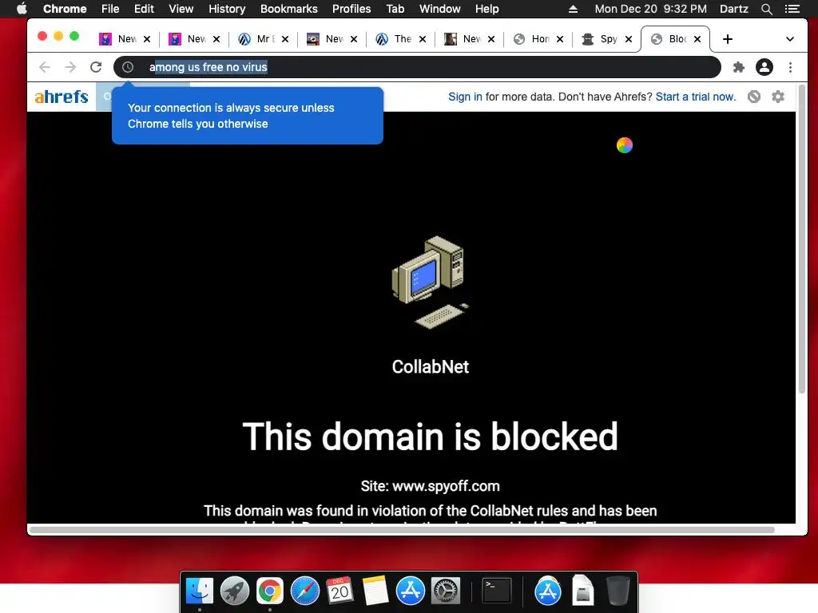The height and width of the screenshot is (613, 818).
Task: Open Calendar from the Dock
Action: coord(340,591)
